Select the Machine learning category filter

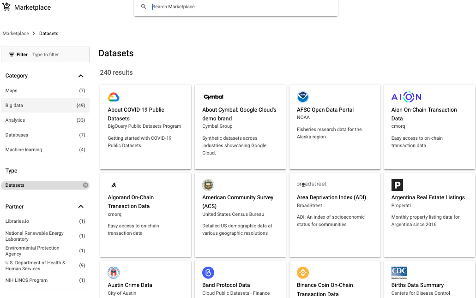(x=24, y=150)
